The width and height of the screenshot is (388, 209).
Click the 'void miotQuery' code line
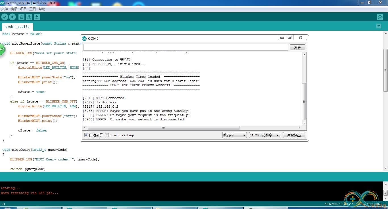(x=35, y=150)
